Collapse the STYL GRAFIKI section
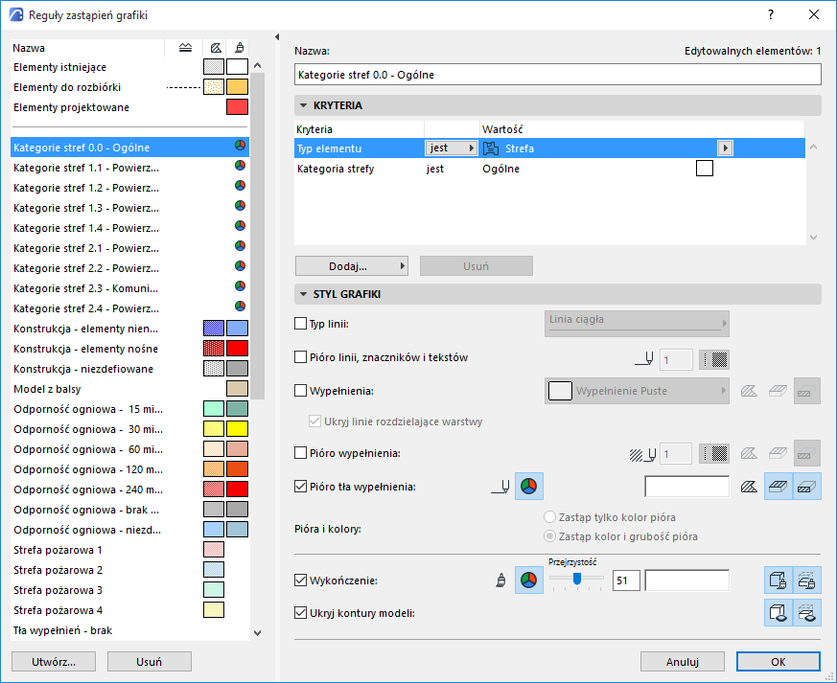Image resolution: width=837 pixels, height=683 pixels. (304, 294)
